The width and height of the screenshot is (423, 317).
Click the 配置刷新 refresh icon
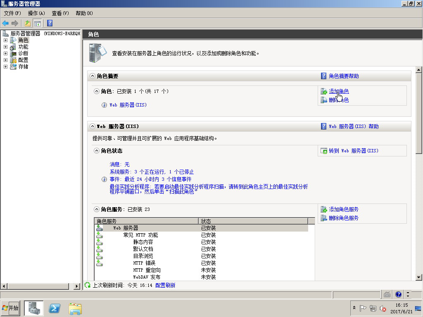click(87, 285)
